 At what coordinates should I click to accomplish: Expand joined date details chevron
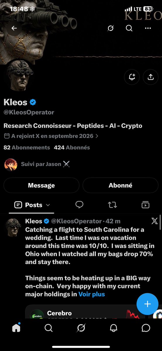[x=97, y=136]
